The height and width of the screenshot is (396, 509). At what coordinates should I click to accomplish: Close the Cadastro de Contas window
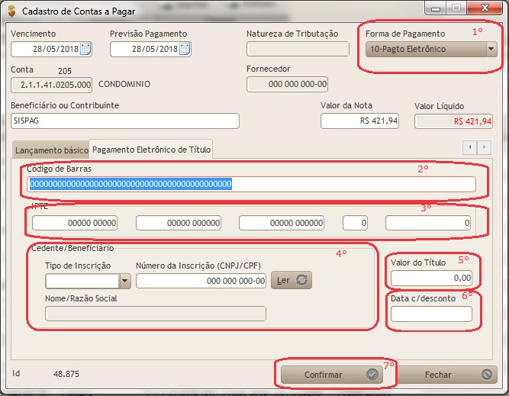[x=483, y=8]
